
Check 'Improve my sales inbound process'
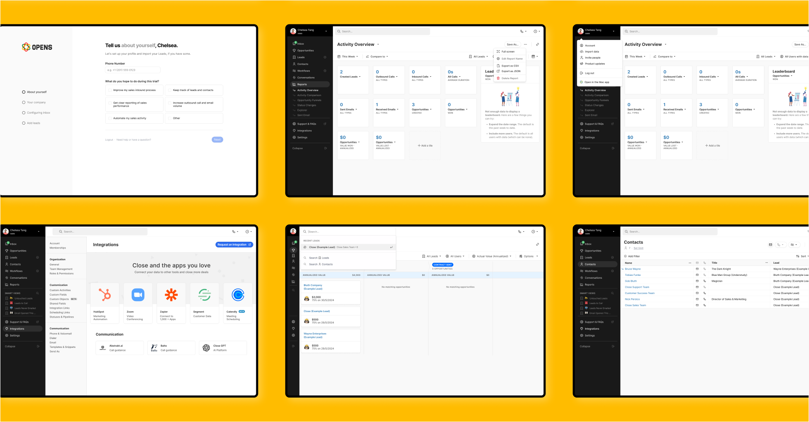point(110,90)
